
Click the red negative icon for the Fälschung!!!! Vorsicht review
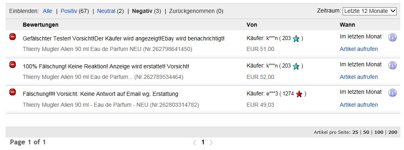point(13,92)
